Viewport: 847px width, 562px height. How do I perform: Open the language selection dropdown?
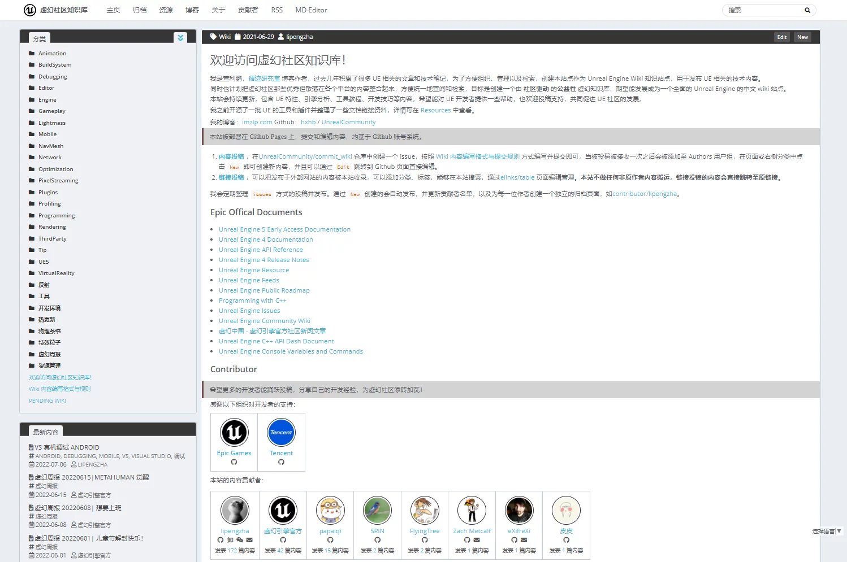pos(827,531)
